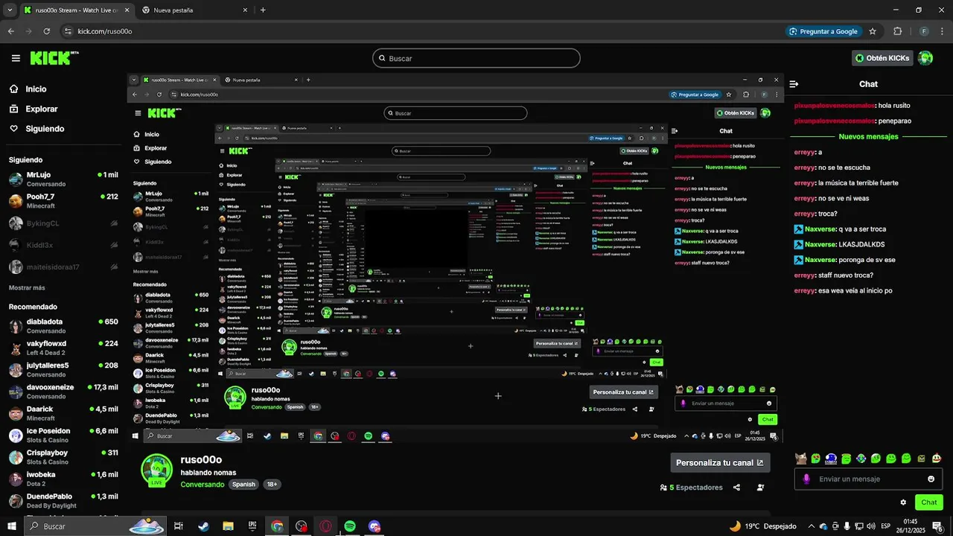
Task: Click the ruso00o channel avatar with LIVE badge
Action: click(x=156, y=470)
